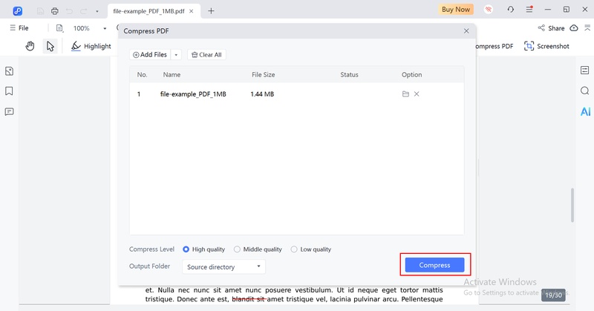
Task: Open the bookmarks panel icon
Action: click(9, 91)
